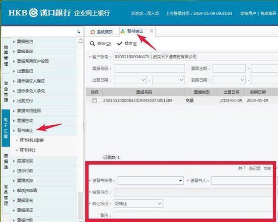The image size is (278, 222).
Task: Click the 切换用户 link
Action: [248, 13]
